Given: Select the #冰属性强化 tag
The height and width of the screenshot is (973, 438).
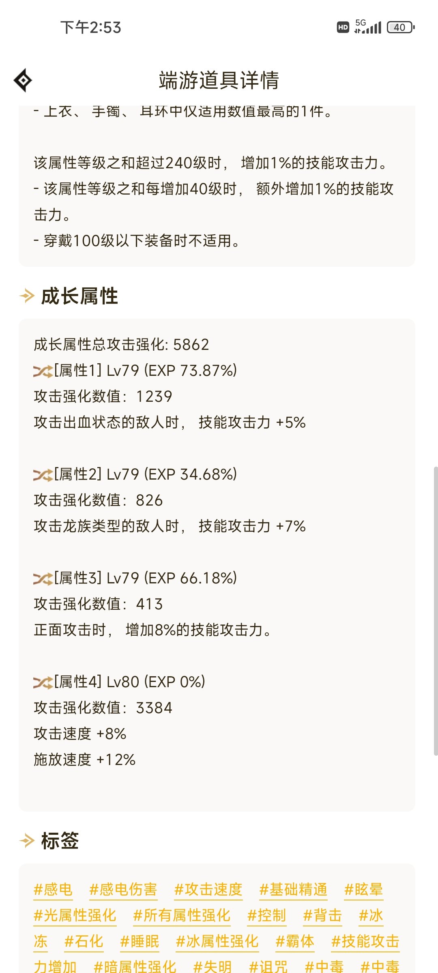Looking at the screenshot, I should coord(217,941).
